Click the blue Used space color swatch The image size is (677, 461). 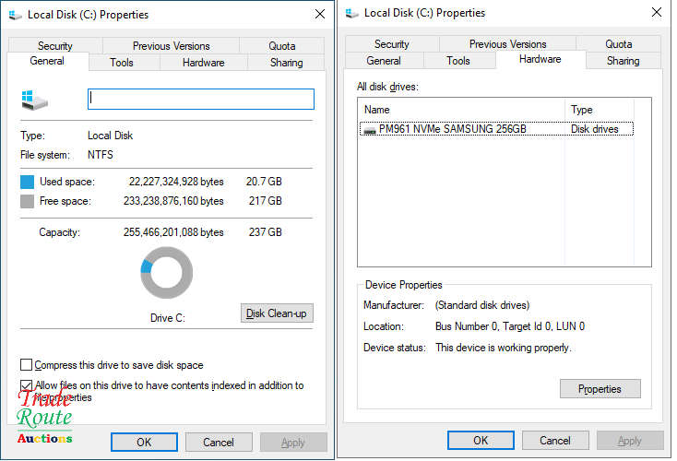tap(28, 183)
